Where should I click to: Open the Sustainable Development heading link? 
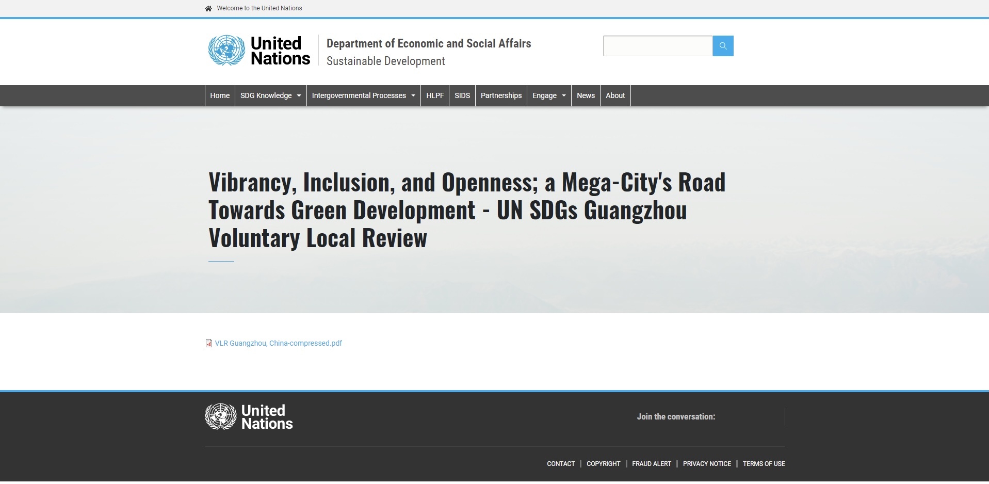click(x=385, y=61)
